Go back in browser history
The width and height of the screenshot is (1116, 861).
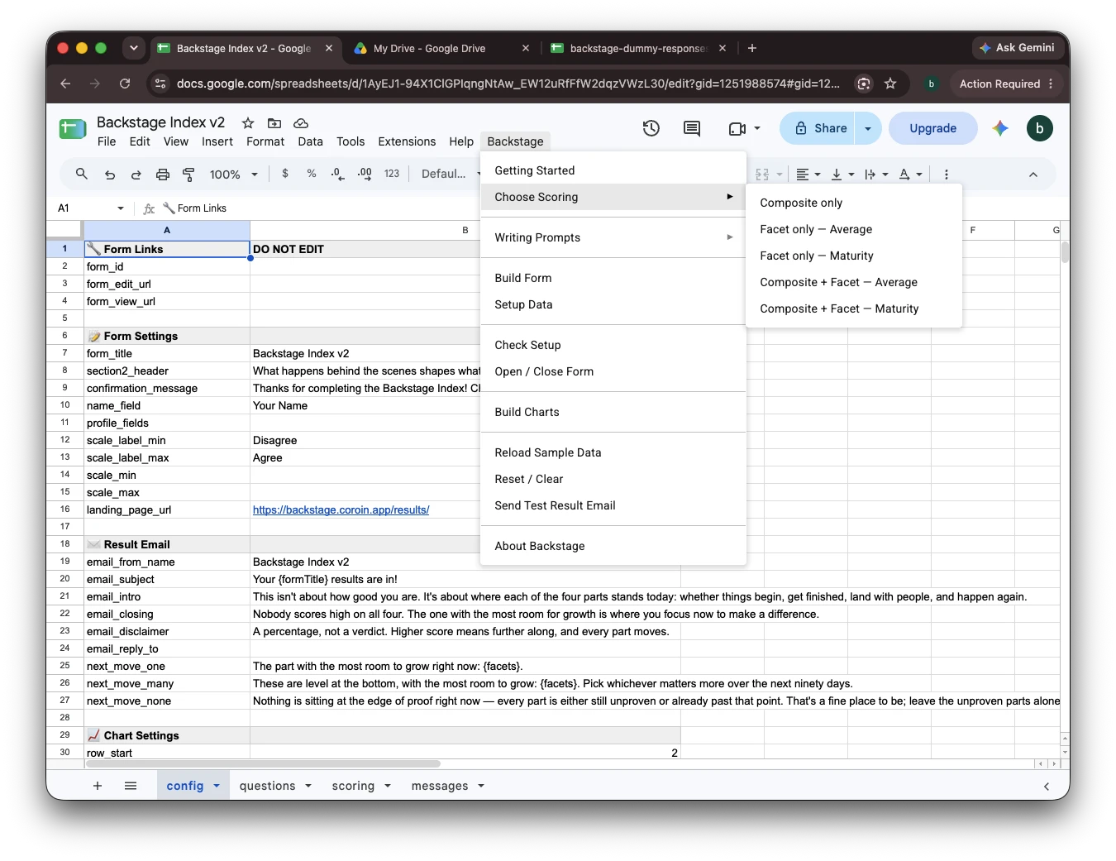point(65,84)
